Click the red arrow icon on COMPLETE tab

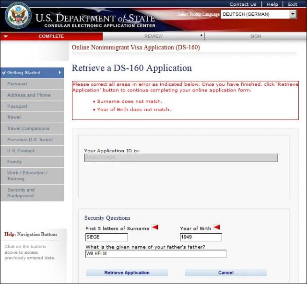point(5,36)
